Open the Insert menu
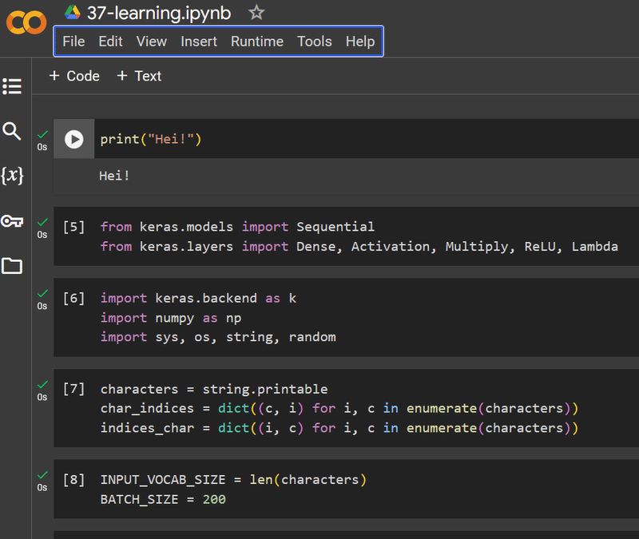The image size is (639, 539). coord(199,42)
